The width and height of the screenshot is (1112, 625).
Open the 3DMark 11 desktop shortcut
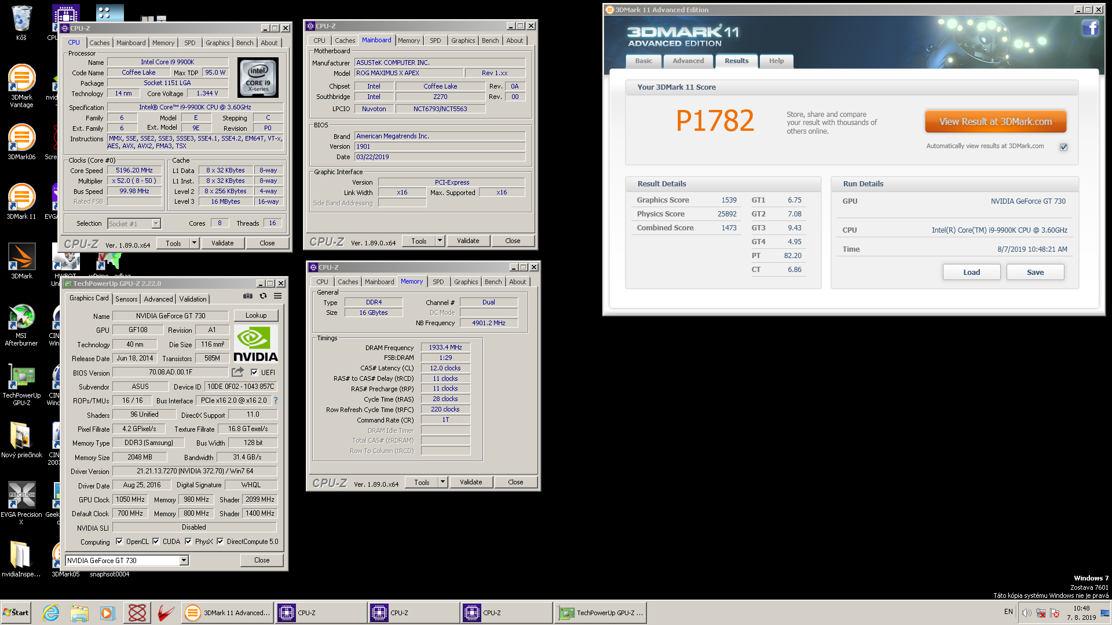pos(21,201)
